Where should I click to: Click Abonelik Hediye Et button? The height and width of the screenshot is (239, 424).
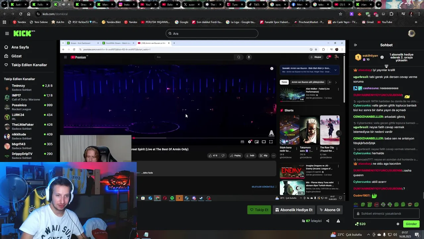(294, 210)
